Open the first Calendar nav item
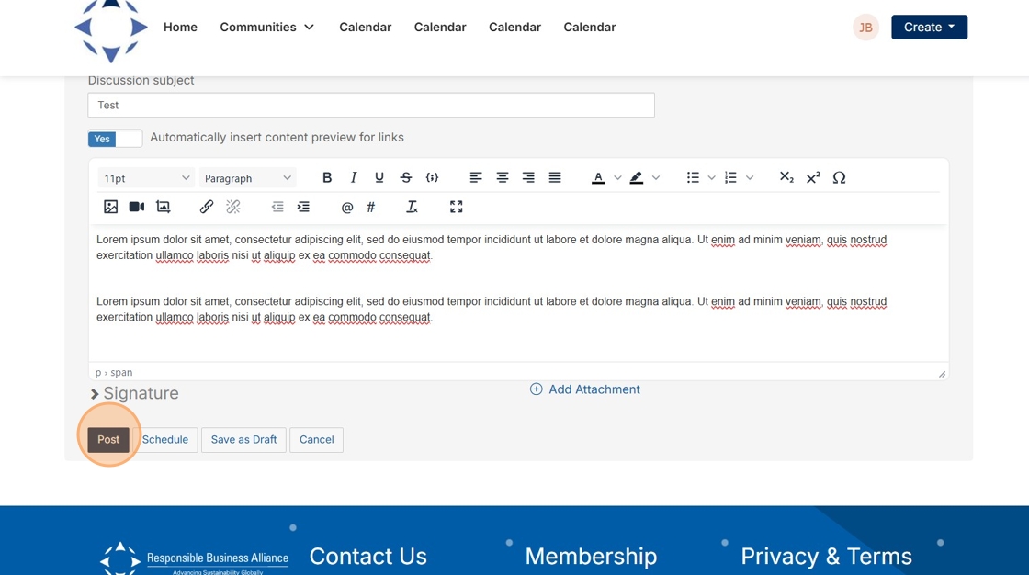The image size is (1029, 575). tap(365, 27)
